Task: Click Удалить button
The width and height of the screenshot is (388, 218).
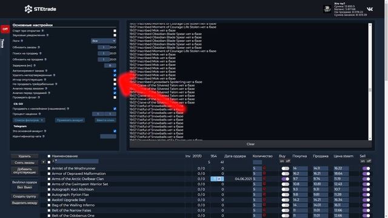Action: click(x=24, y=156)
